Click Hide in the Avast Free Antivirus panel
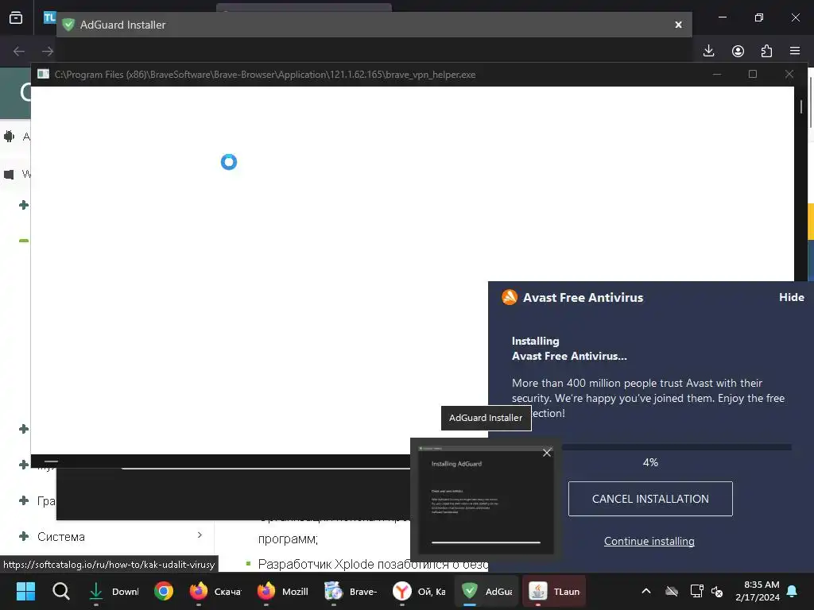814x610 pixels. click(x=791, y=297)
